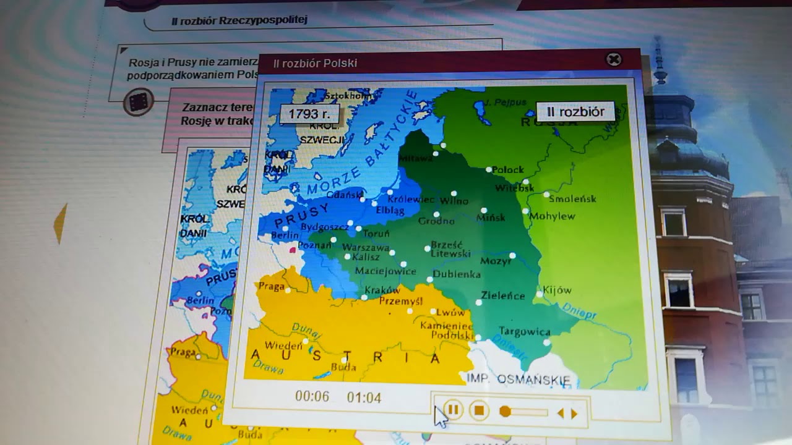Viewport: 792px width, 445px height.
Task: Click Brześć Litewski on the popup map
Action: pos(450,249)
